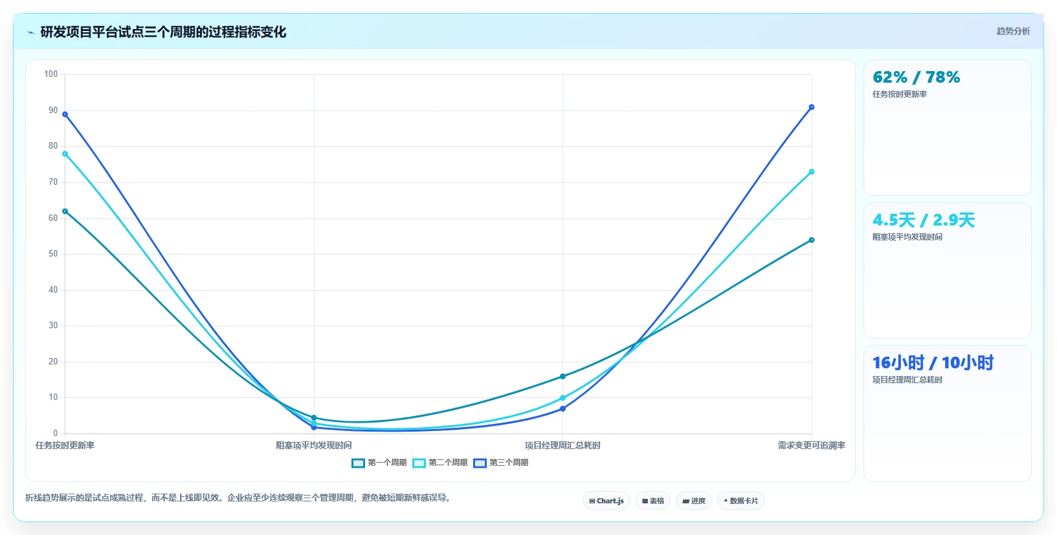Toggle the 第一个周期 legend swatch
This screenshot has height=535, width=1057.
point(358,463)
